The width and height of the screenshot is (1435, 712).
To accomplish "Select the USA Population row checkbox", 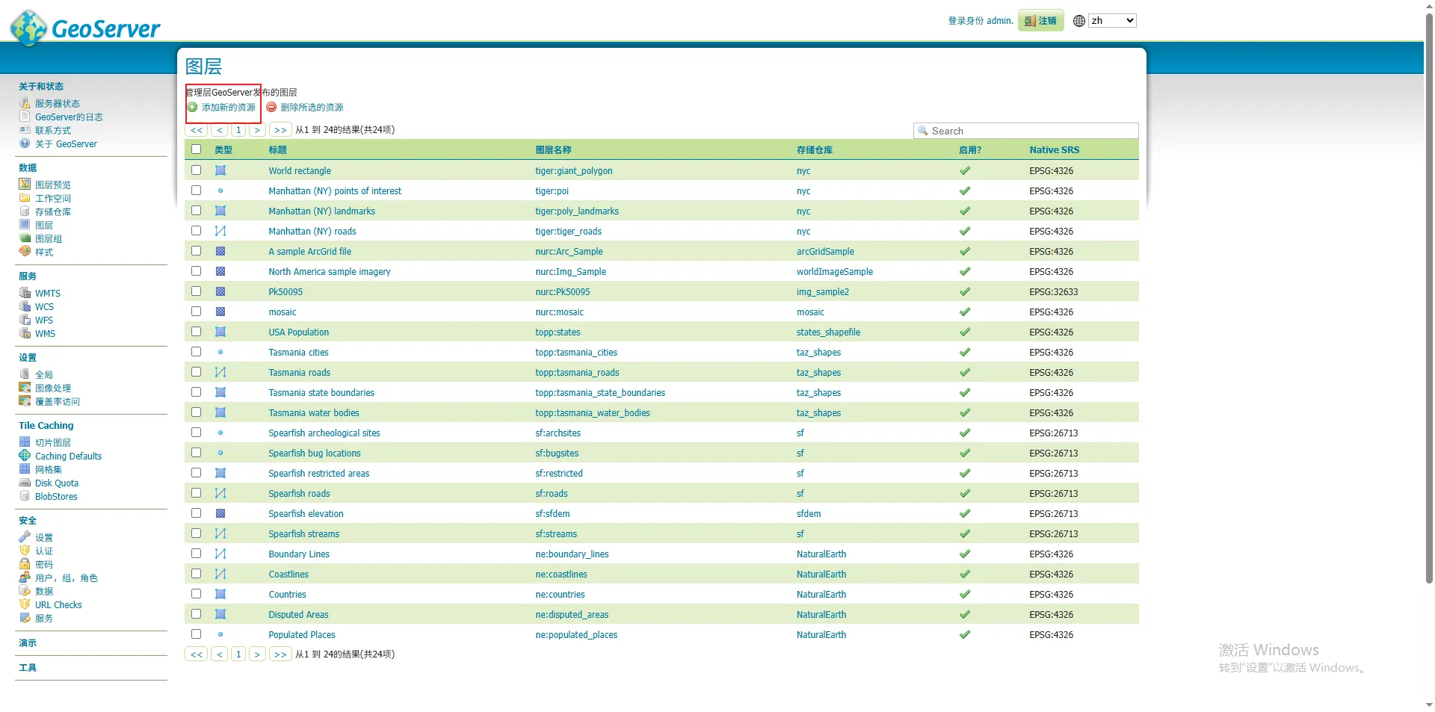I will (x=196, y=332).
